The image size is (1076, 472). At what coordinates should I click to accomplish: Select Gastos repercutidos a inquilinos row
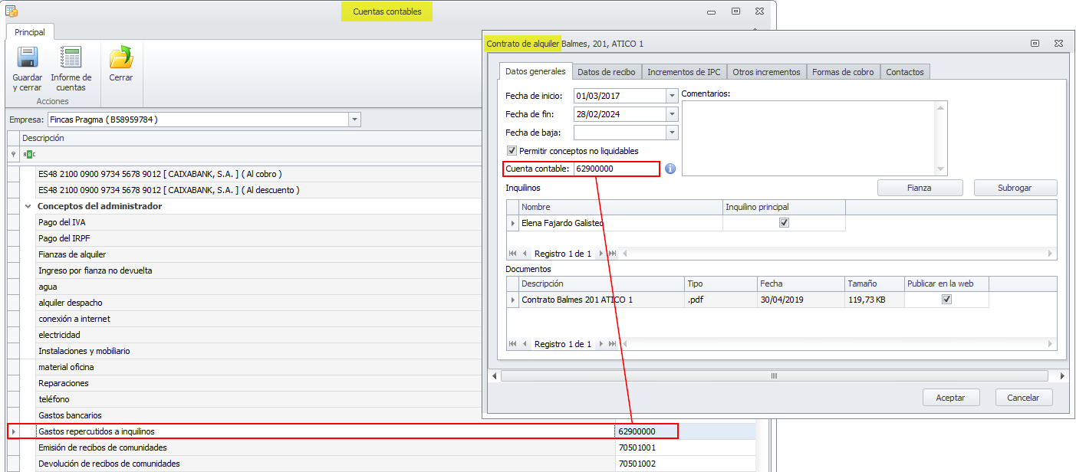click(343, 431)
